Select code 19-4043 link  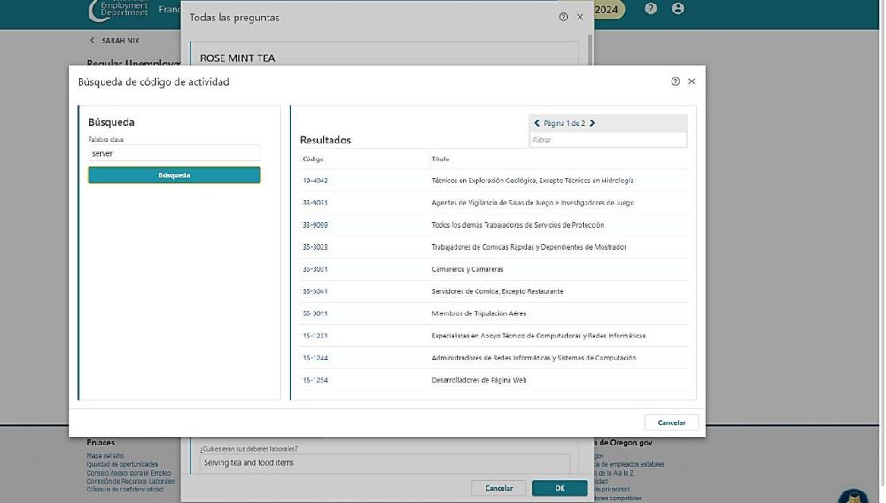(x=315, y=181)
